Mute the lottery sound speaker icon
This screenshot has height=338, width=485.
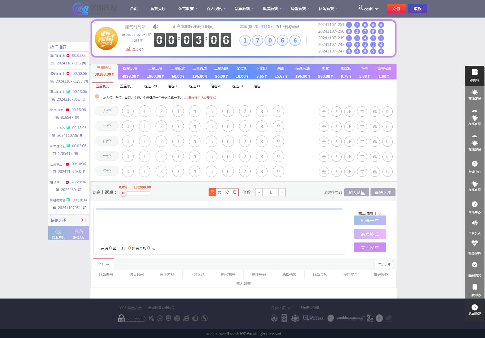point(155,27)
